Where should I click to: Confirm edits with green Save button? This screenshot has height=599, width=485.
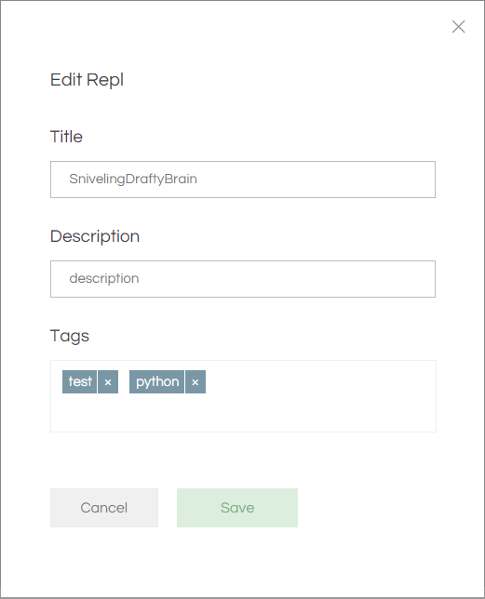pyautogui.click(x=237, y=508)
